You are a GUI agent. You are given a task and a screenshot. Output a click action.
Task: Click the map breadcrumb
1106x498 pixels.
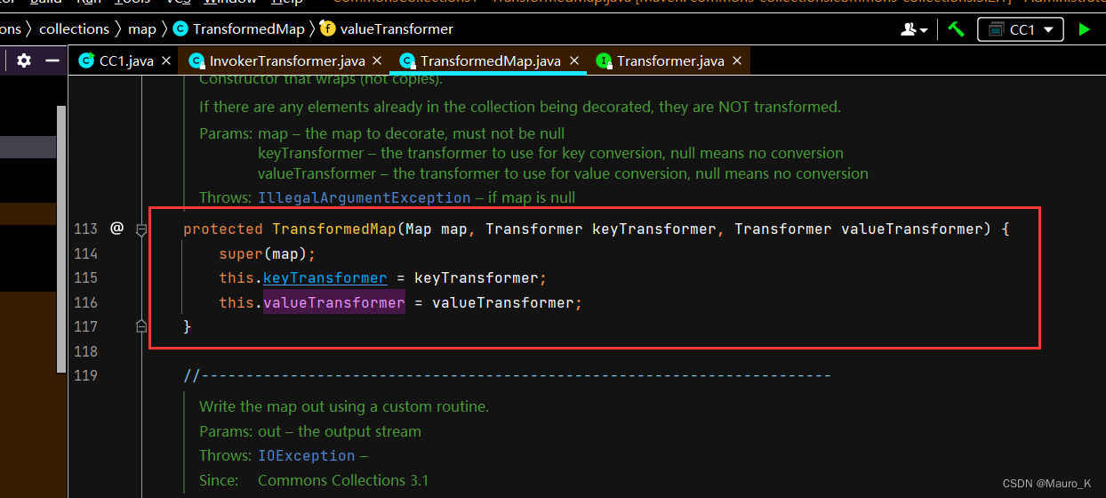[x=142, y=29]
